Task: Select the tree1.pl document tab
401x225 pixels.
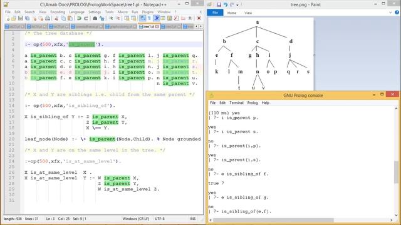Action: point(148,26)
